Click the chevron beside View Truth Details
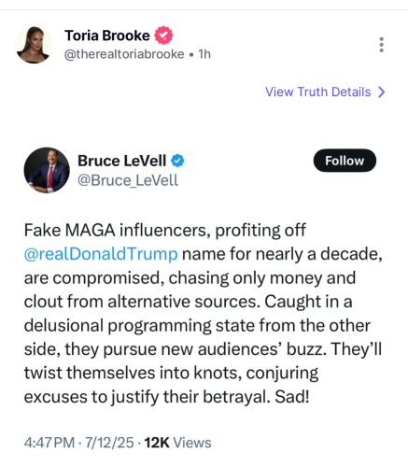 [x=381, y=92]
